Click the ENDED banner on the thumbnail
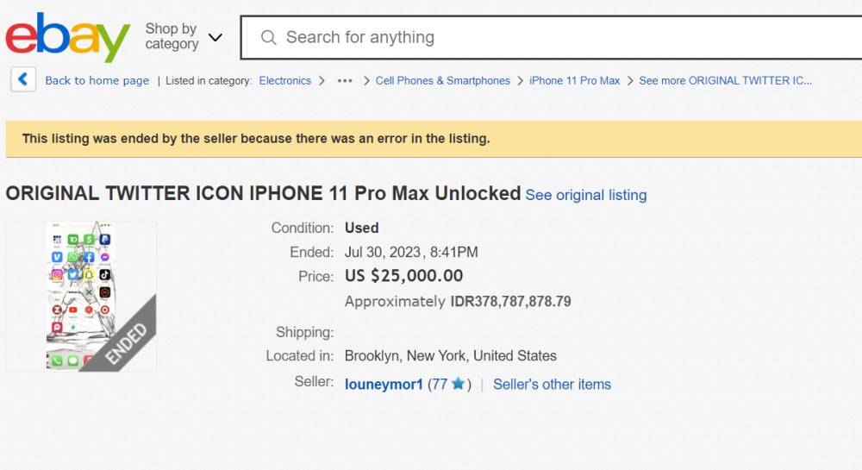Image resolution: width=862 pixels, height=470 pixels. (125, 344)
